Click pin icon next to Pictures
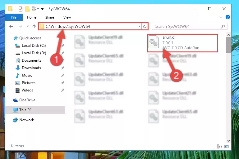Viewport: 239px width, 159px height. coord(63,83)
